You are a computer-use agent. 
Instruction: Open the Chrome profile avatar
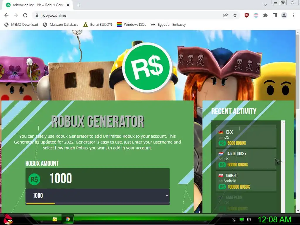(x=284, y=15)
